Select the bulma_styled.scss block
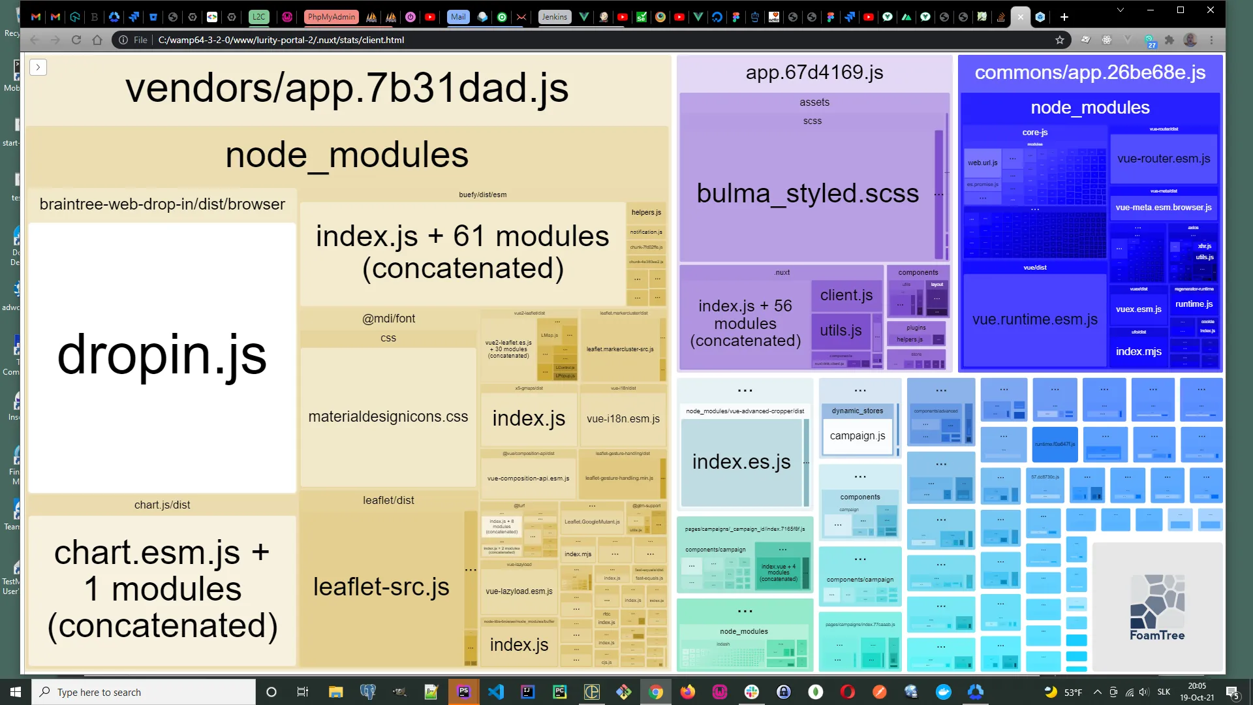 coord(807,194)
